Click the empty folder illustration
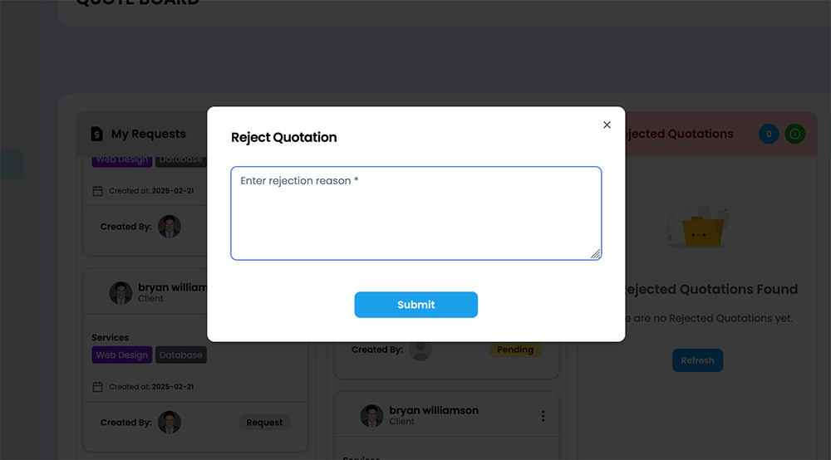This screenshot has width=831, height=460. coord(699,228)
